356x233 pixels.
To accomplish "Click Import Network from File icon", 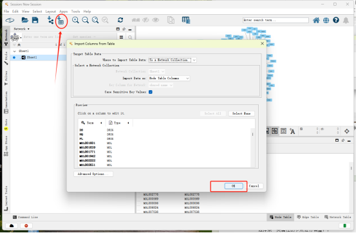I will tap(50, 20).
